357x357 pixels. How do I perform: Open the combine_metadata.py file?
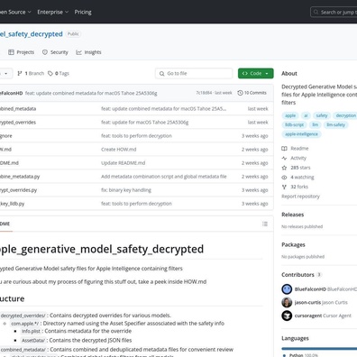(20, 177)
